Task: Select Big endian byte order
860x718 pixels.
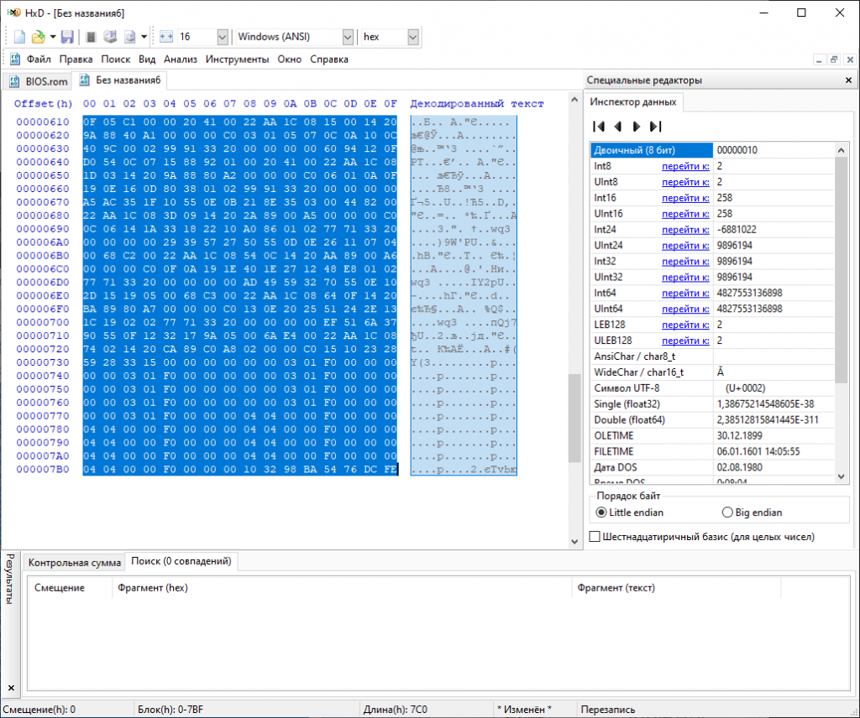Action: click(x=752, y=512)
